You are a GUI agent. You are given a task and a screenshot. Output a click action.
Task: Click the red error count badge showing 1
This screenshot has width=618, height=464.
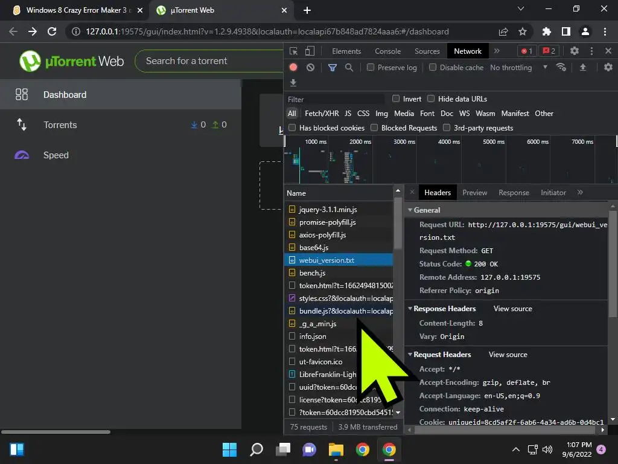(527, 51)
